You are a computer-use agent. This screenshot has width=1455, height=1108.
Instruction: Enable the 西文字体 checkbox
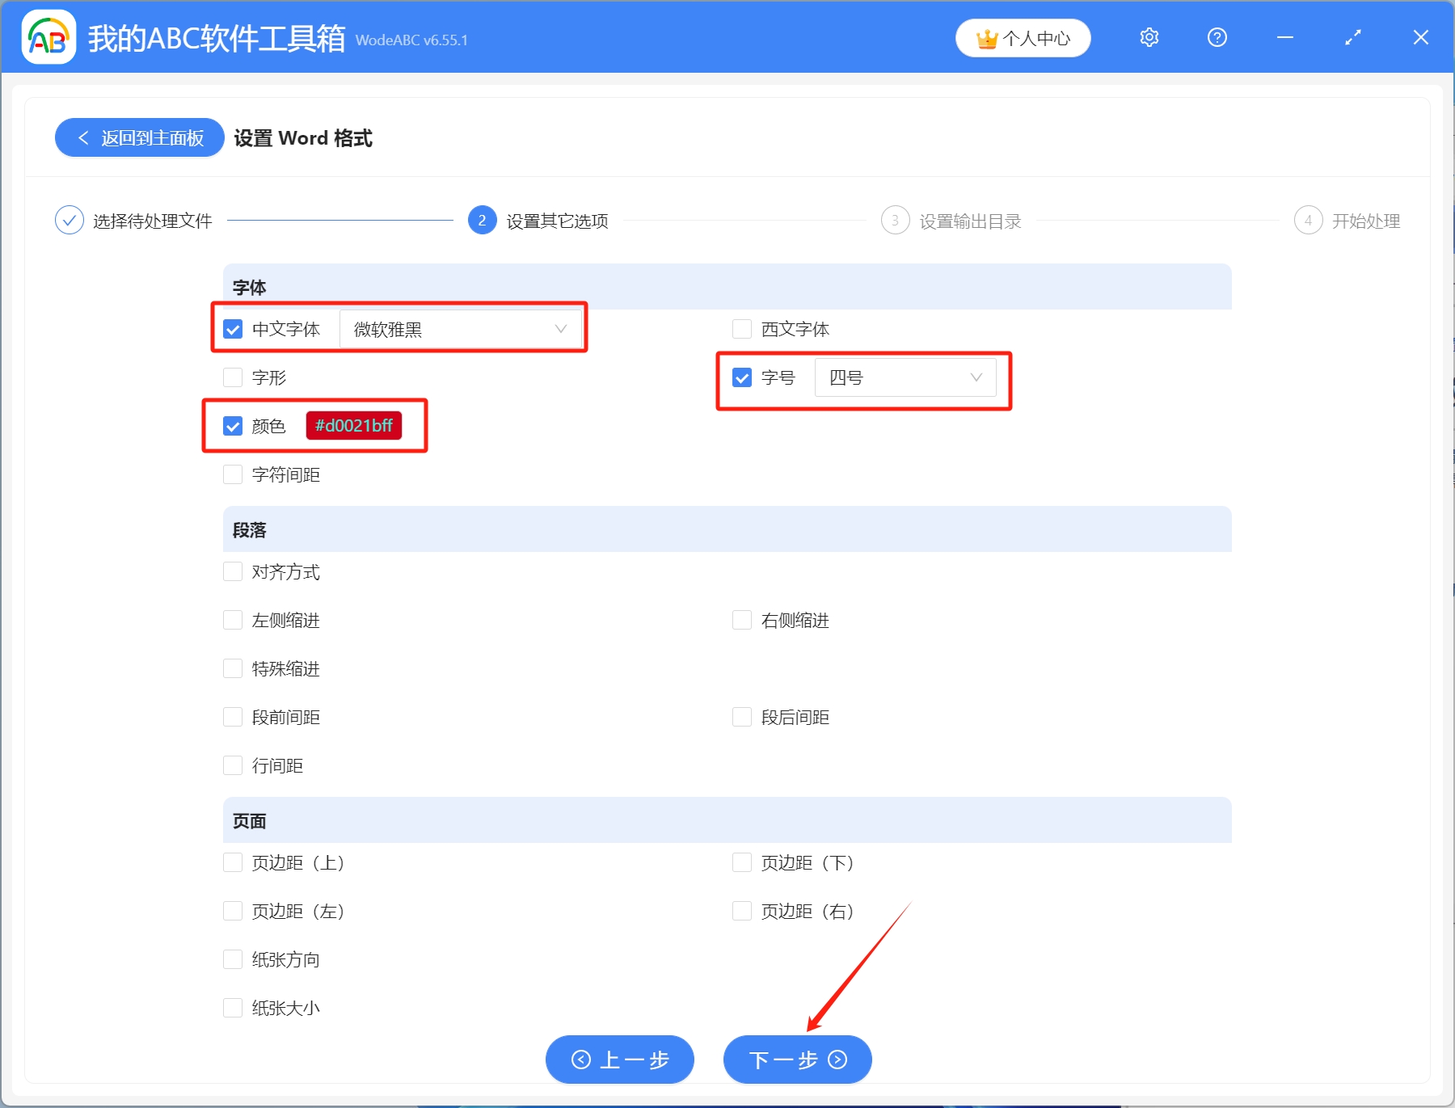coord(741,328)
